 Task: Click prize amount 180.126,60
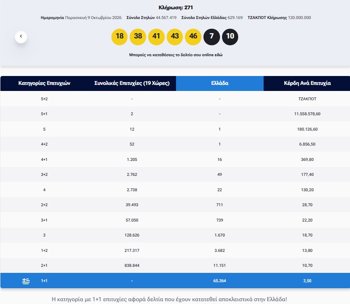pos(307,129)
